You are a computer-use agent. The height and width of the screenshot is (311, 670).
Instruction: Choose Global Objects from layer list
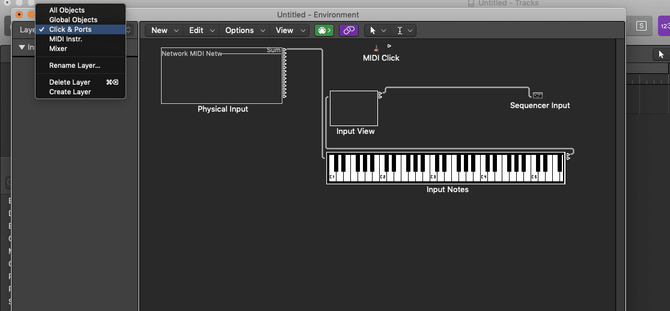click(x=73, y=20)
